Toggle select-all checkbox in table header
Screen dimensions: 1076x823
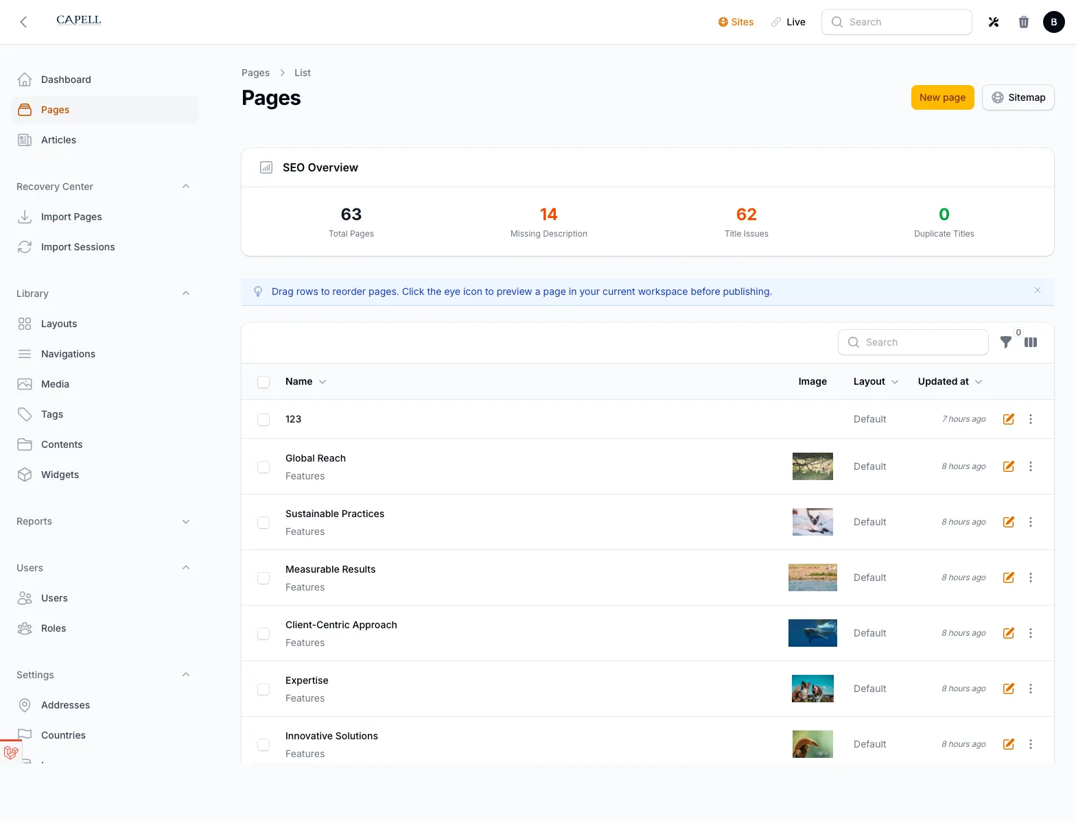(264, 382)
